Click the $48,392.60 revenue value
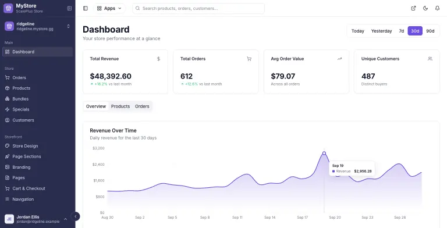 point(111,76)
